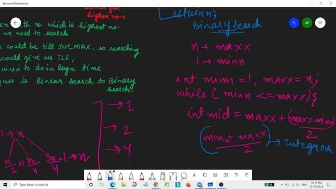The height and width of the screenshot is (189, 336).
Task: Open Excel from the taskbar
Action: tap(167, 184)
